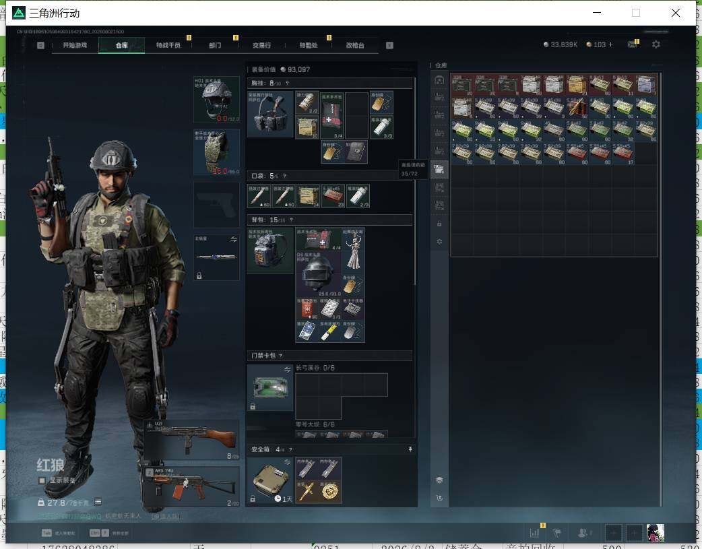This screenshot has width=702, height=549.
Task: Click the help icon next to 门禁卡包
Action: (281, 356)
